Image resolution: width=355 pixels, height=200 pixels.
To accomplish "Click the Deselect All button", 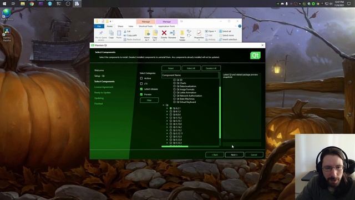I will click(x=211, y=68).
